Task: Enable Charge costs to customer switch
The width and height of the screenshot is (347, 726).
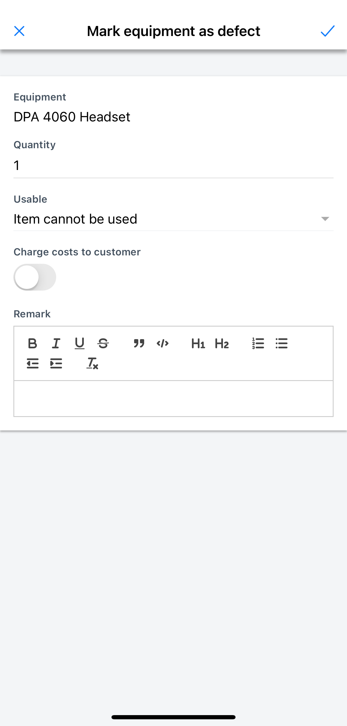Action: click(x=35, y=277)
